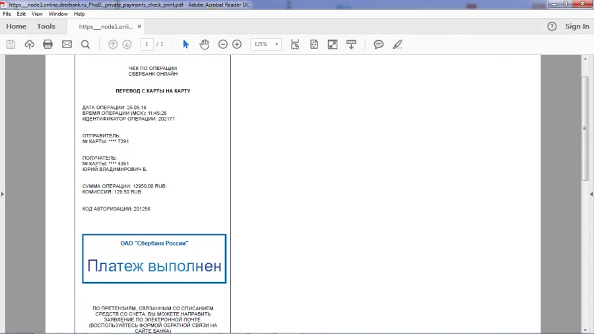Activate the Selection arrow tool
This screenshot has height=334, width=594.
(x=185, y=44)
